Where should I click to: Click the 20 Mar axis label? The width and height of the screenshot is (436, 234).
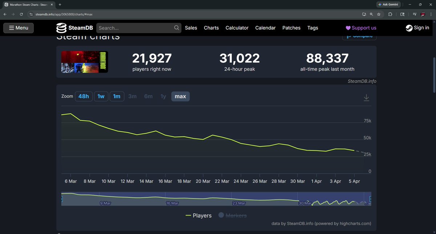tap(203, 181)
